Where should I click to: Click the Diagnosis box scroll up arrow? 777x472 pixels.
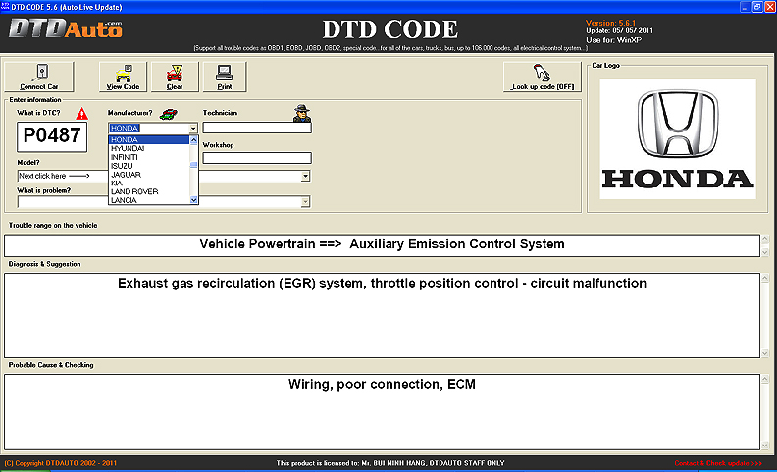[x=764, y=278]
